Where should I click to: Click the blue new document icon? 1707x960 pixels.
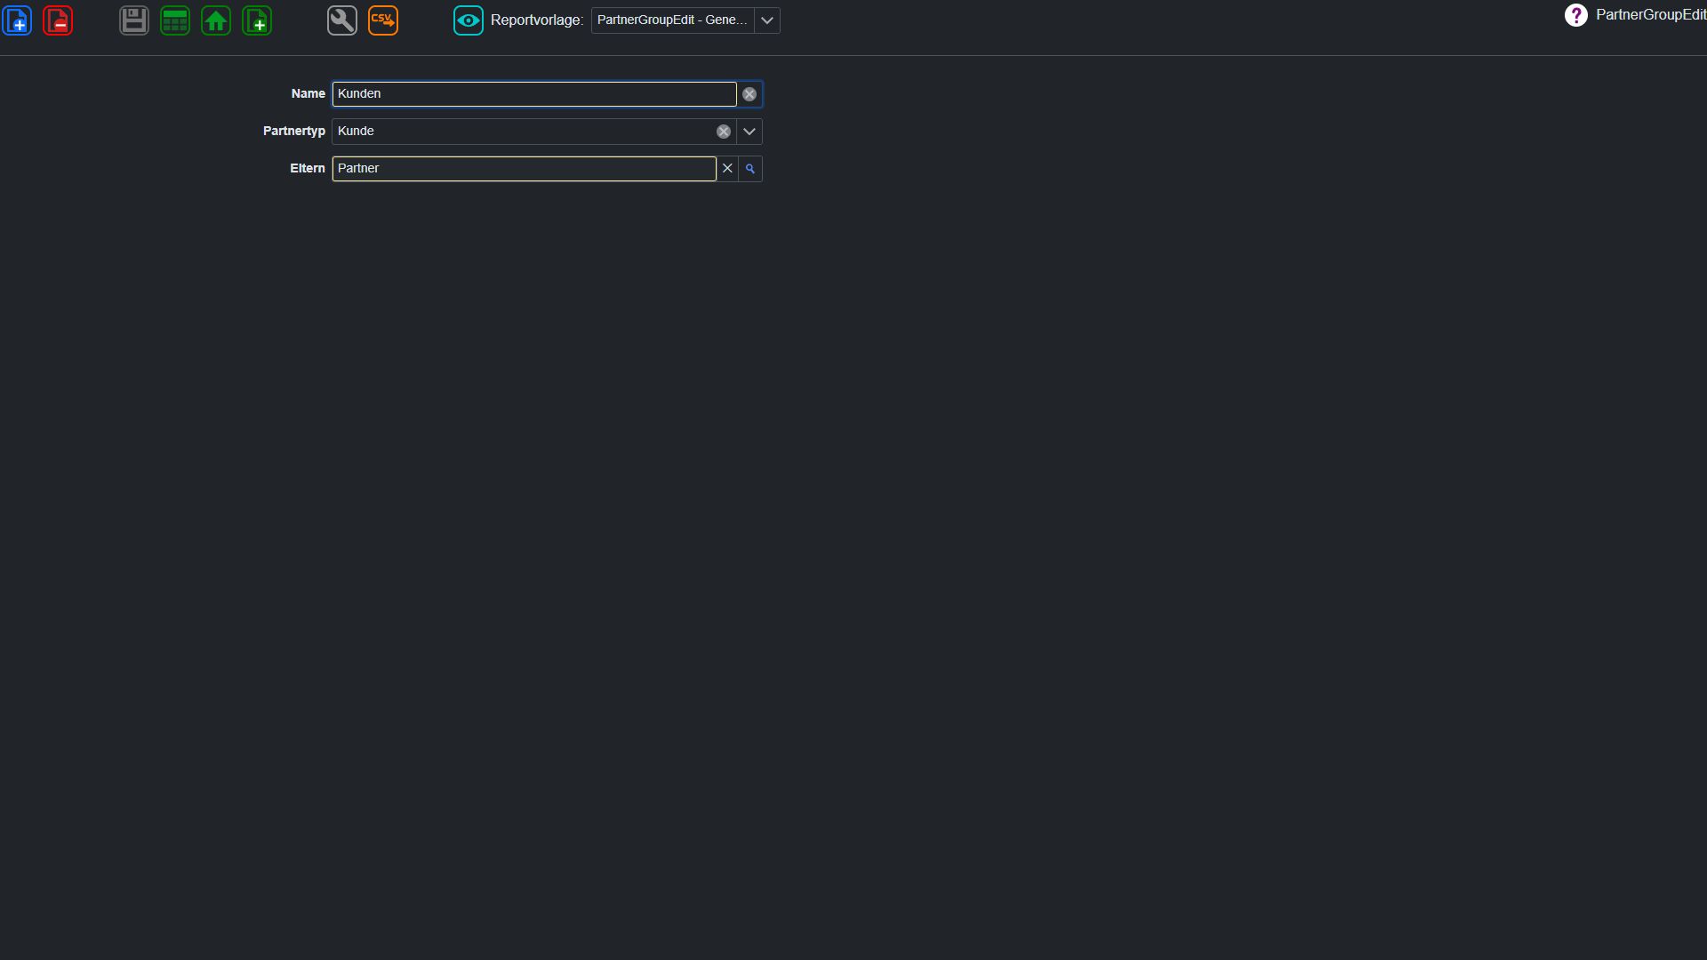pos(17,20)
